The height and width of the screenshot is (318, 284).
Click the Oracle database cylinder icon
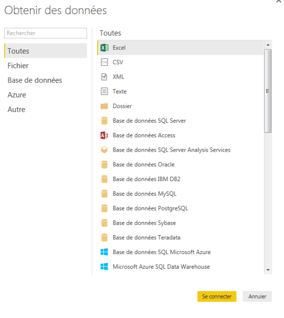pos(104,164)
